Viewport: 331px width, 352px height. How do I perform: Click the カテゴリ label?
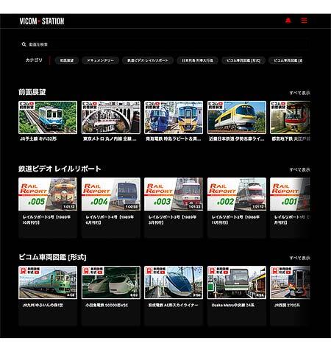(x=34, y=60)
